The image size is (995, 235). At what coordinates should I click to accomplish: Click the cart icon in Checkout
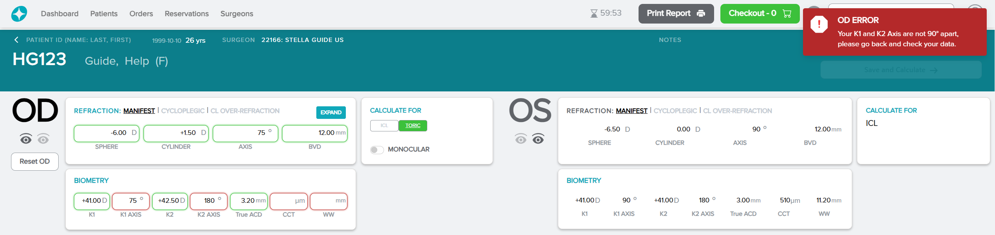pos(787,13)
